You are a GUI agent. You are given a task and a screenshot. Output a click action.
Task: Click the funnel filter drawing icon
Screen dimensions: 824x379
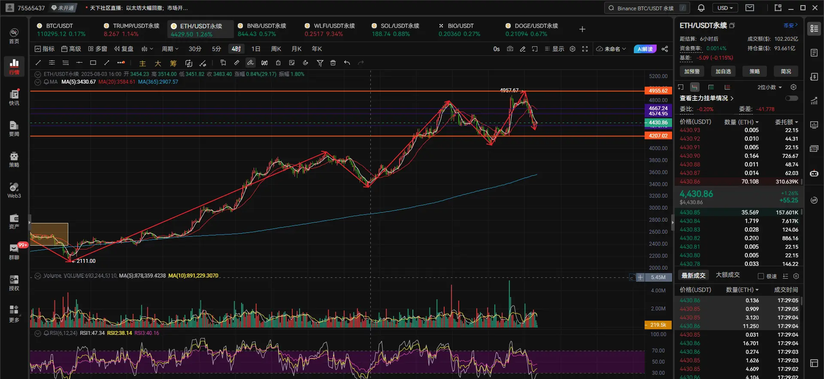coord(320,63)
